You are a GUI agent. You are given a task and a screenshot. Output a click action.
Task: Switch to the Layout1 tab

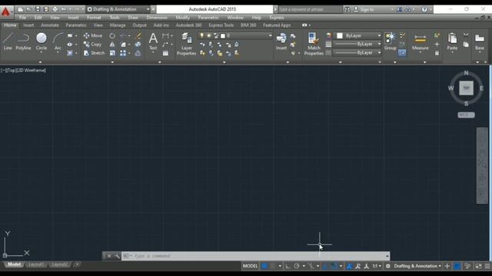(36, 264)
